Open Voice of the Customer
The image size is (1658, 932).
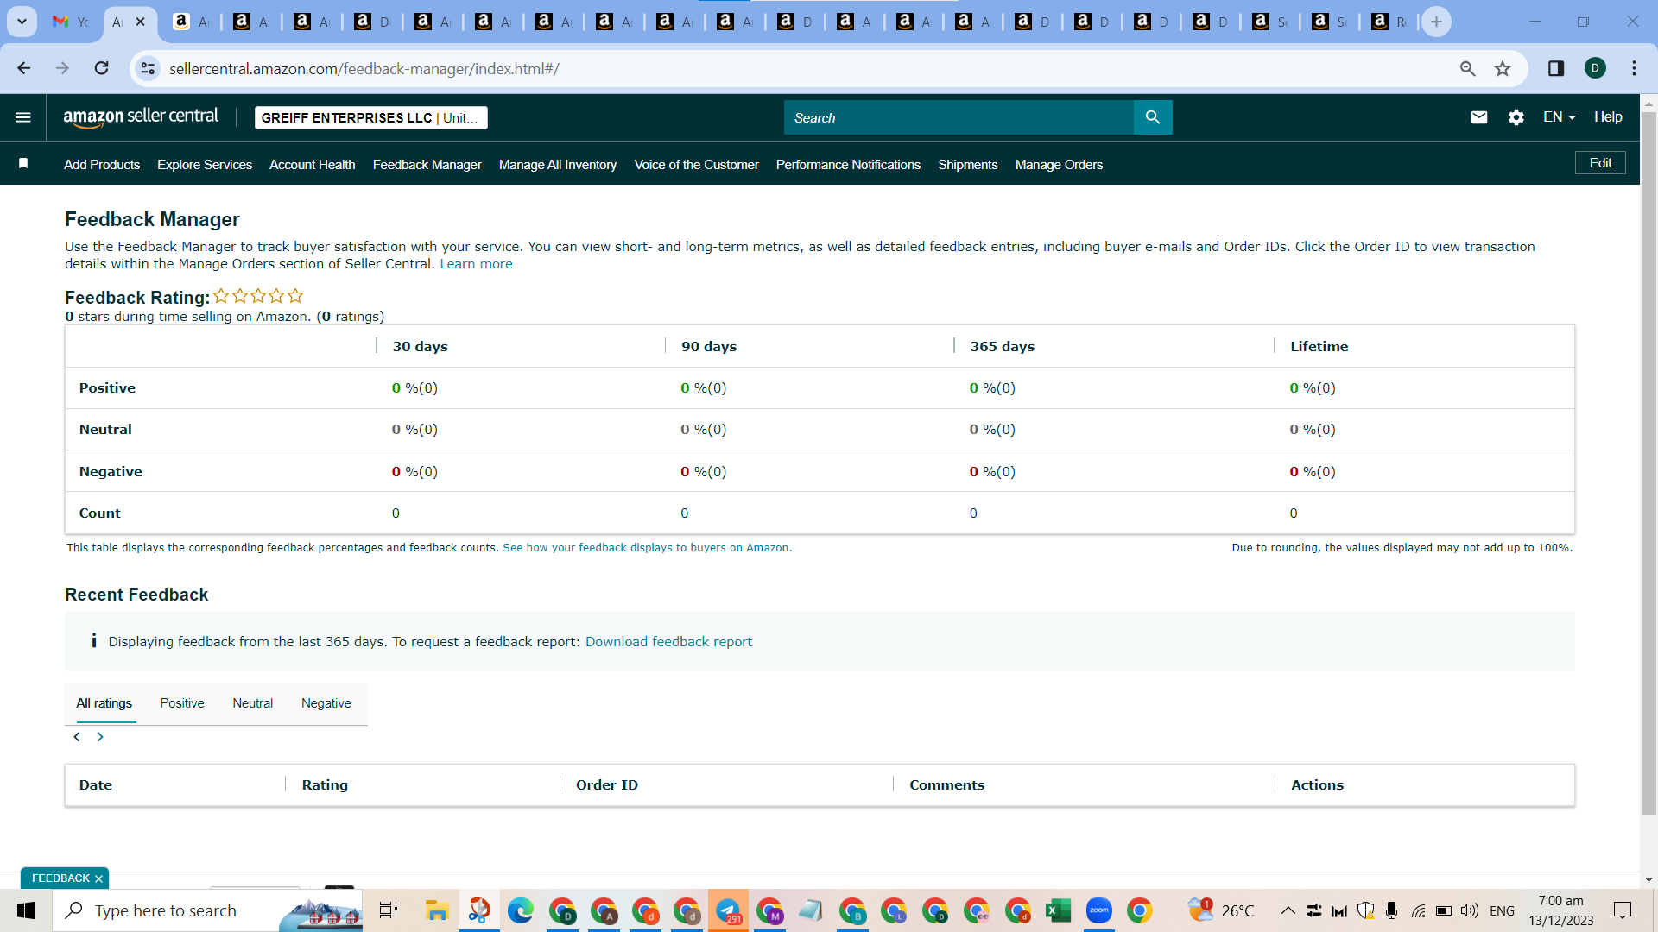(x=696, y=164)
